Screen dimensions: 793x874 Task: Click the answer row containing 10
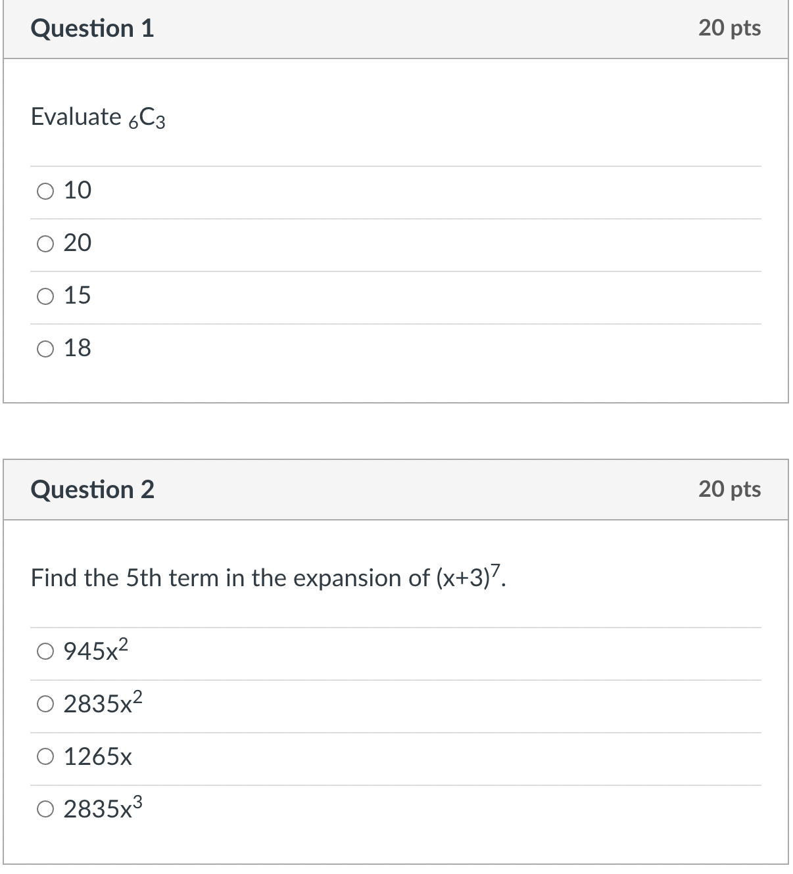263,191
